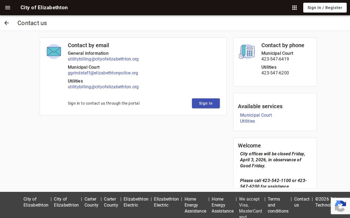Viewport: 350px width, 218px height.
Task: Click the 'Please call 423-542-1100' assistance text
Action: 273,183
